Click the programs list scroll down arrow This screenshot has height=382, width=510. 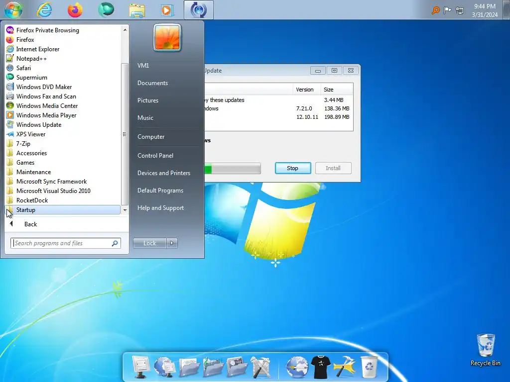pos(125,210)
